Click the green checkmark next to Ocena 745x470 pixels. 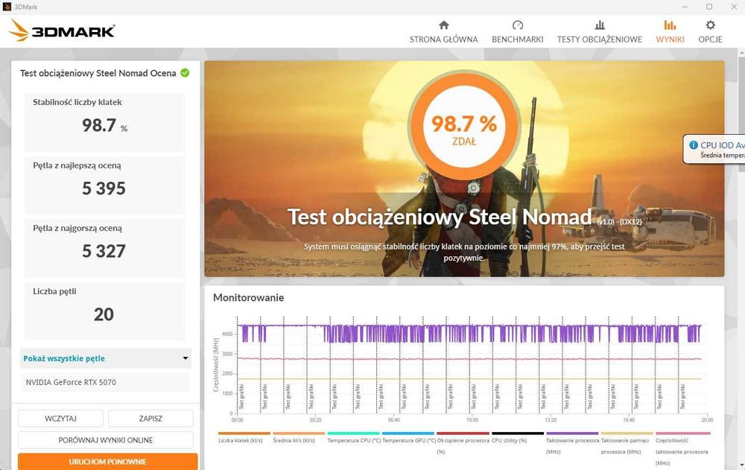(x=185, y=73)
